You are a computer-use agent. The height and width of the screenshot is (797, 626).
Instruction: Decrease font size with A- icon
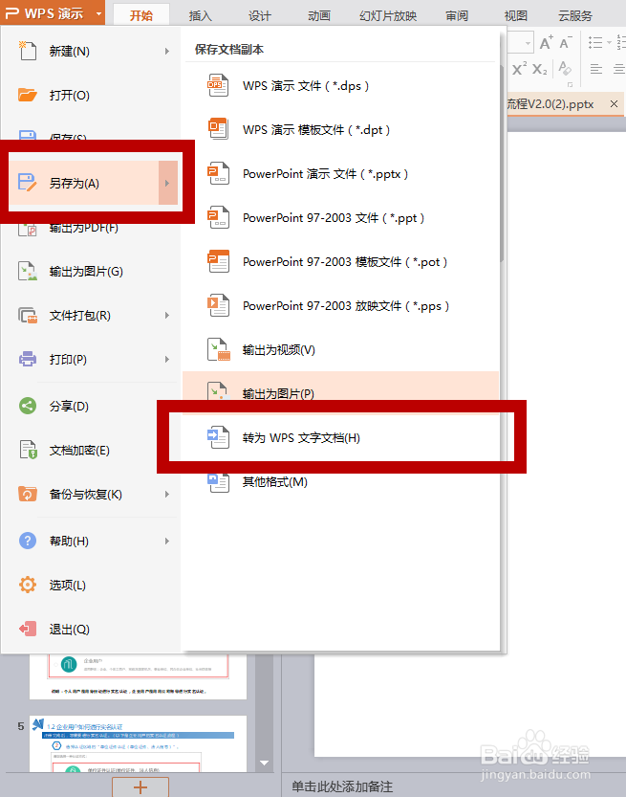(565, 43)
